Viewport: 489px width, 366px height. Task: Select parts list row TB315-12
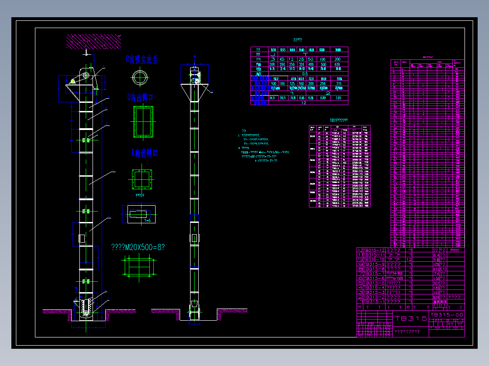(x=411, y=250)
